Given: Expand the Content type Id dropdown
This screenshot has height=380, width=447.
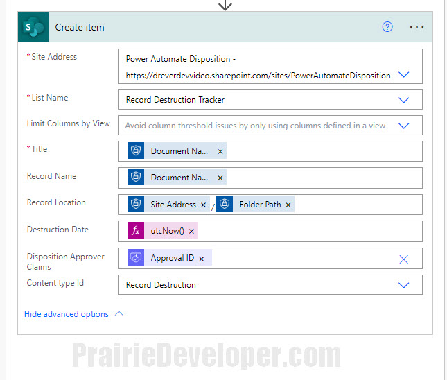Looking at the screenshot, I should [403, 285].
